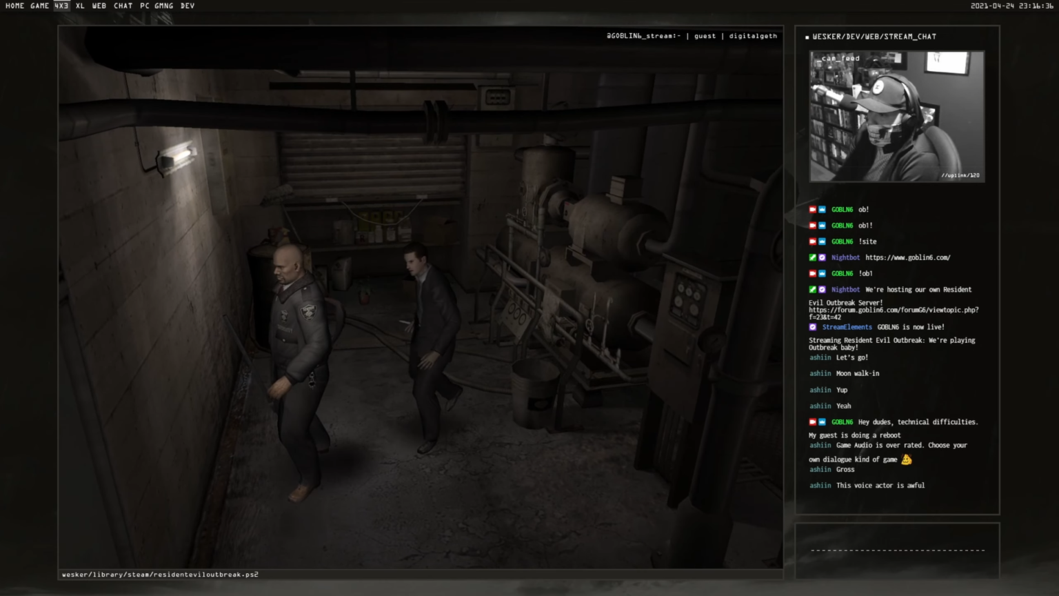Click the ashiin username beside "Let's go!"
This screenshot has width=1059, height=596.
(x=820, y=357)
